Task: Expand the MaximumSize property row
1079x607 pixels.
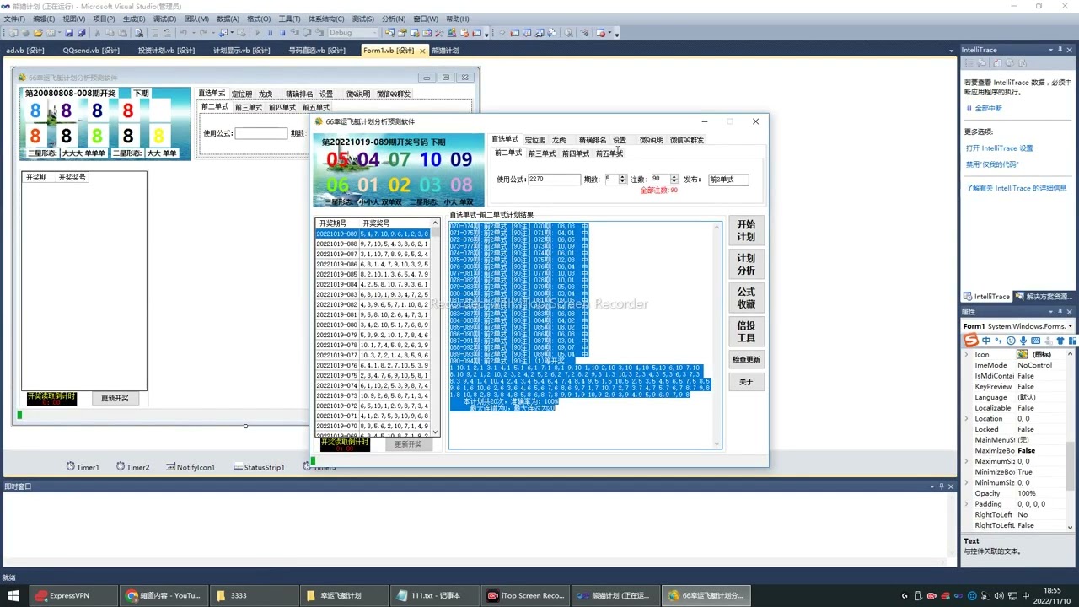Action: tap(967, 462)
